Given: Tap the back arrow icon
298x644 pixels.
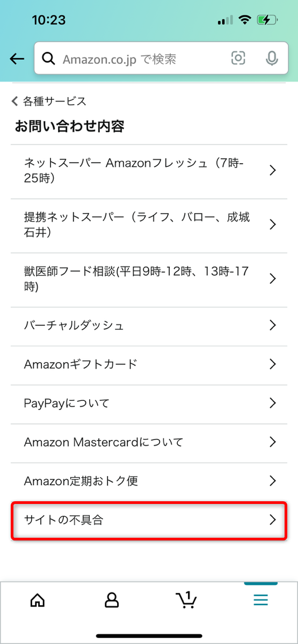Looking at the screenshot, I should click(17, 58).
